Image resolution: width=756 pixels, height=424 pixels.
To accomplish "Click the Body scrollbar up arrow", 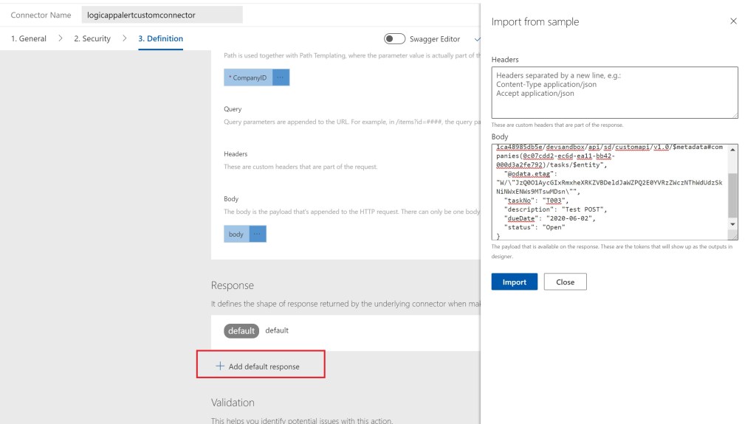I will (x=732, y=150).
